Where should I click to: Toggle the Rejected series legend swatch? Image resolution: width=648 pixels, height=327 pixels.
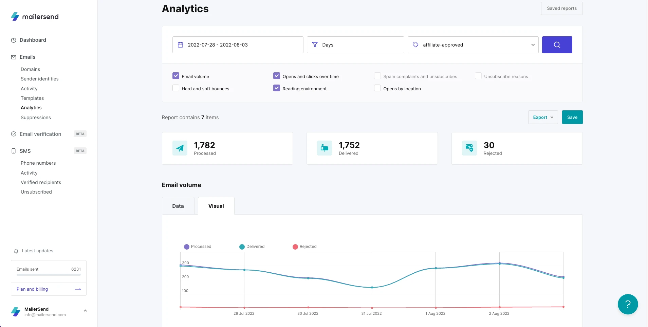pyautogui.click(x=295, y=247)
